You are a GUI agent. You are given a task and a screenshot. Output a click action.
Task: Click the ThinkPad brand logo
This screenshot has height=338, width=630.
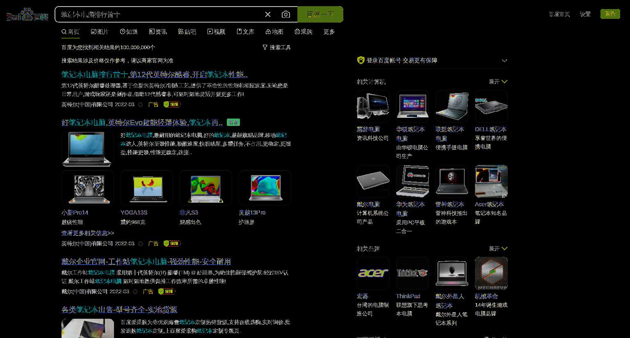click(413, 274)
